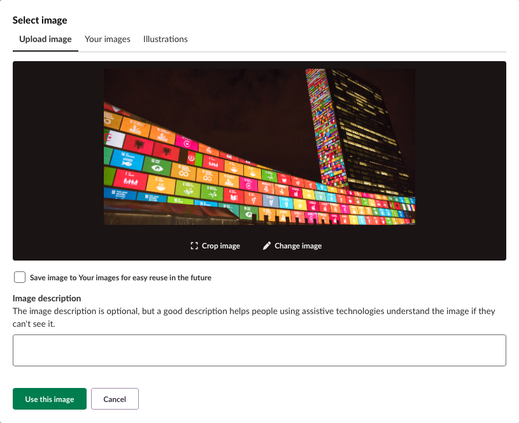Click the crop icon beside Crop image
This screenshot has width=519, height=423.
tap(194, 246)
